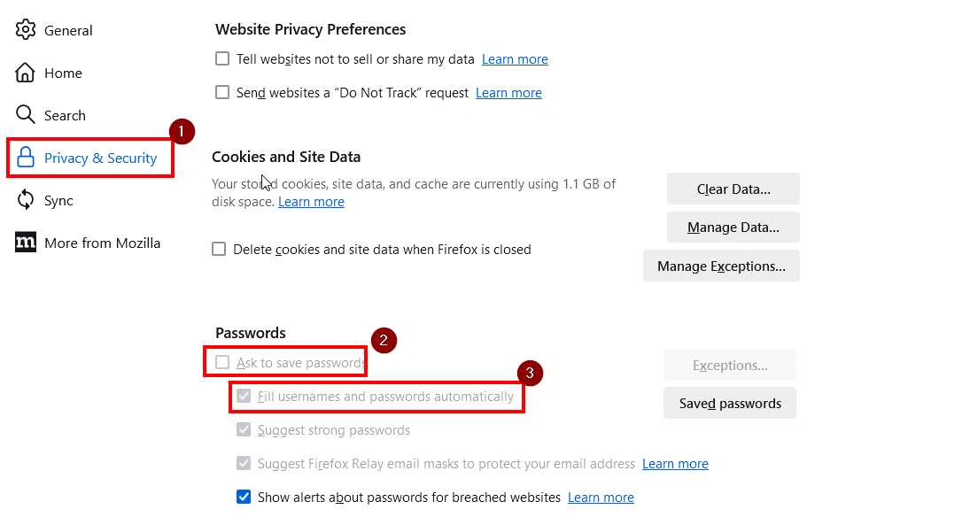Click the Privacy & Security lock icon

point(26,158)
